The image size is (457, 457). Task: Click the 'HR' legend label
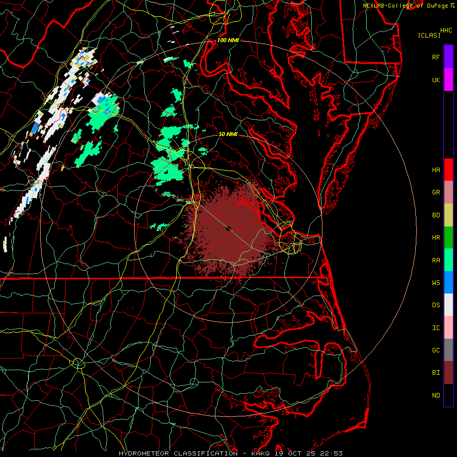(x=436, y=238)
